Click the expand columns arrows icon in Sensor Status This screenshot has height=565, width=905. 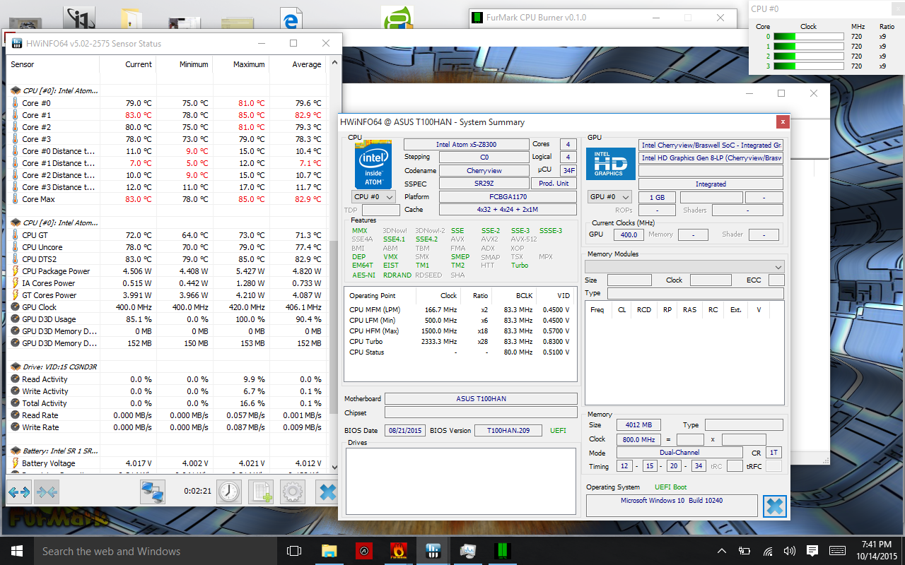pyautogui.click(x=19, y=492)
